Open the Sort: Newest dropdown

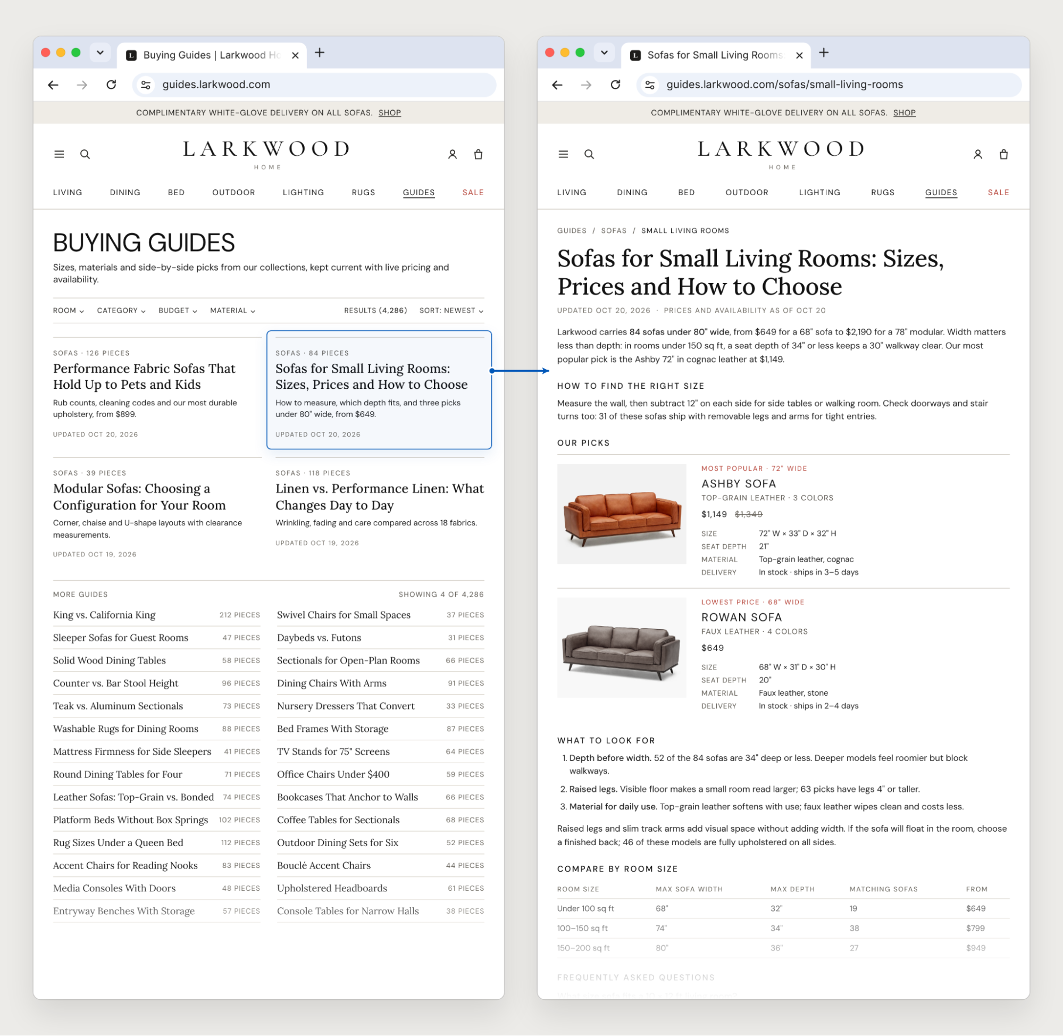pos(451,311)
